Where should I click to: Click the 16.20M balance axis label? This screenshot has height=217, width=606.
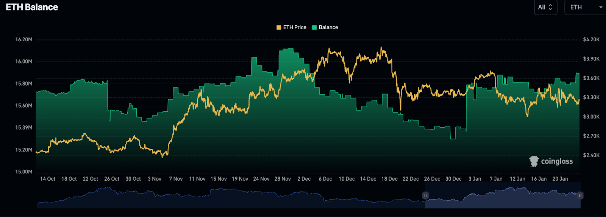coord(24,39)
